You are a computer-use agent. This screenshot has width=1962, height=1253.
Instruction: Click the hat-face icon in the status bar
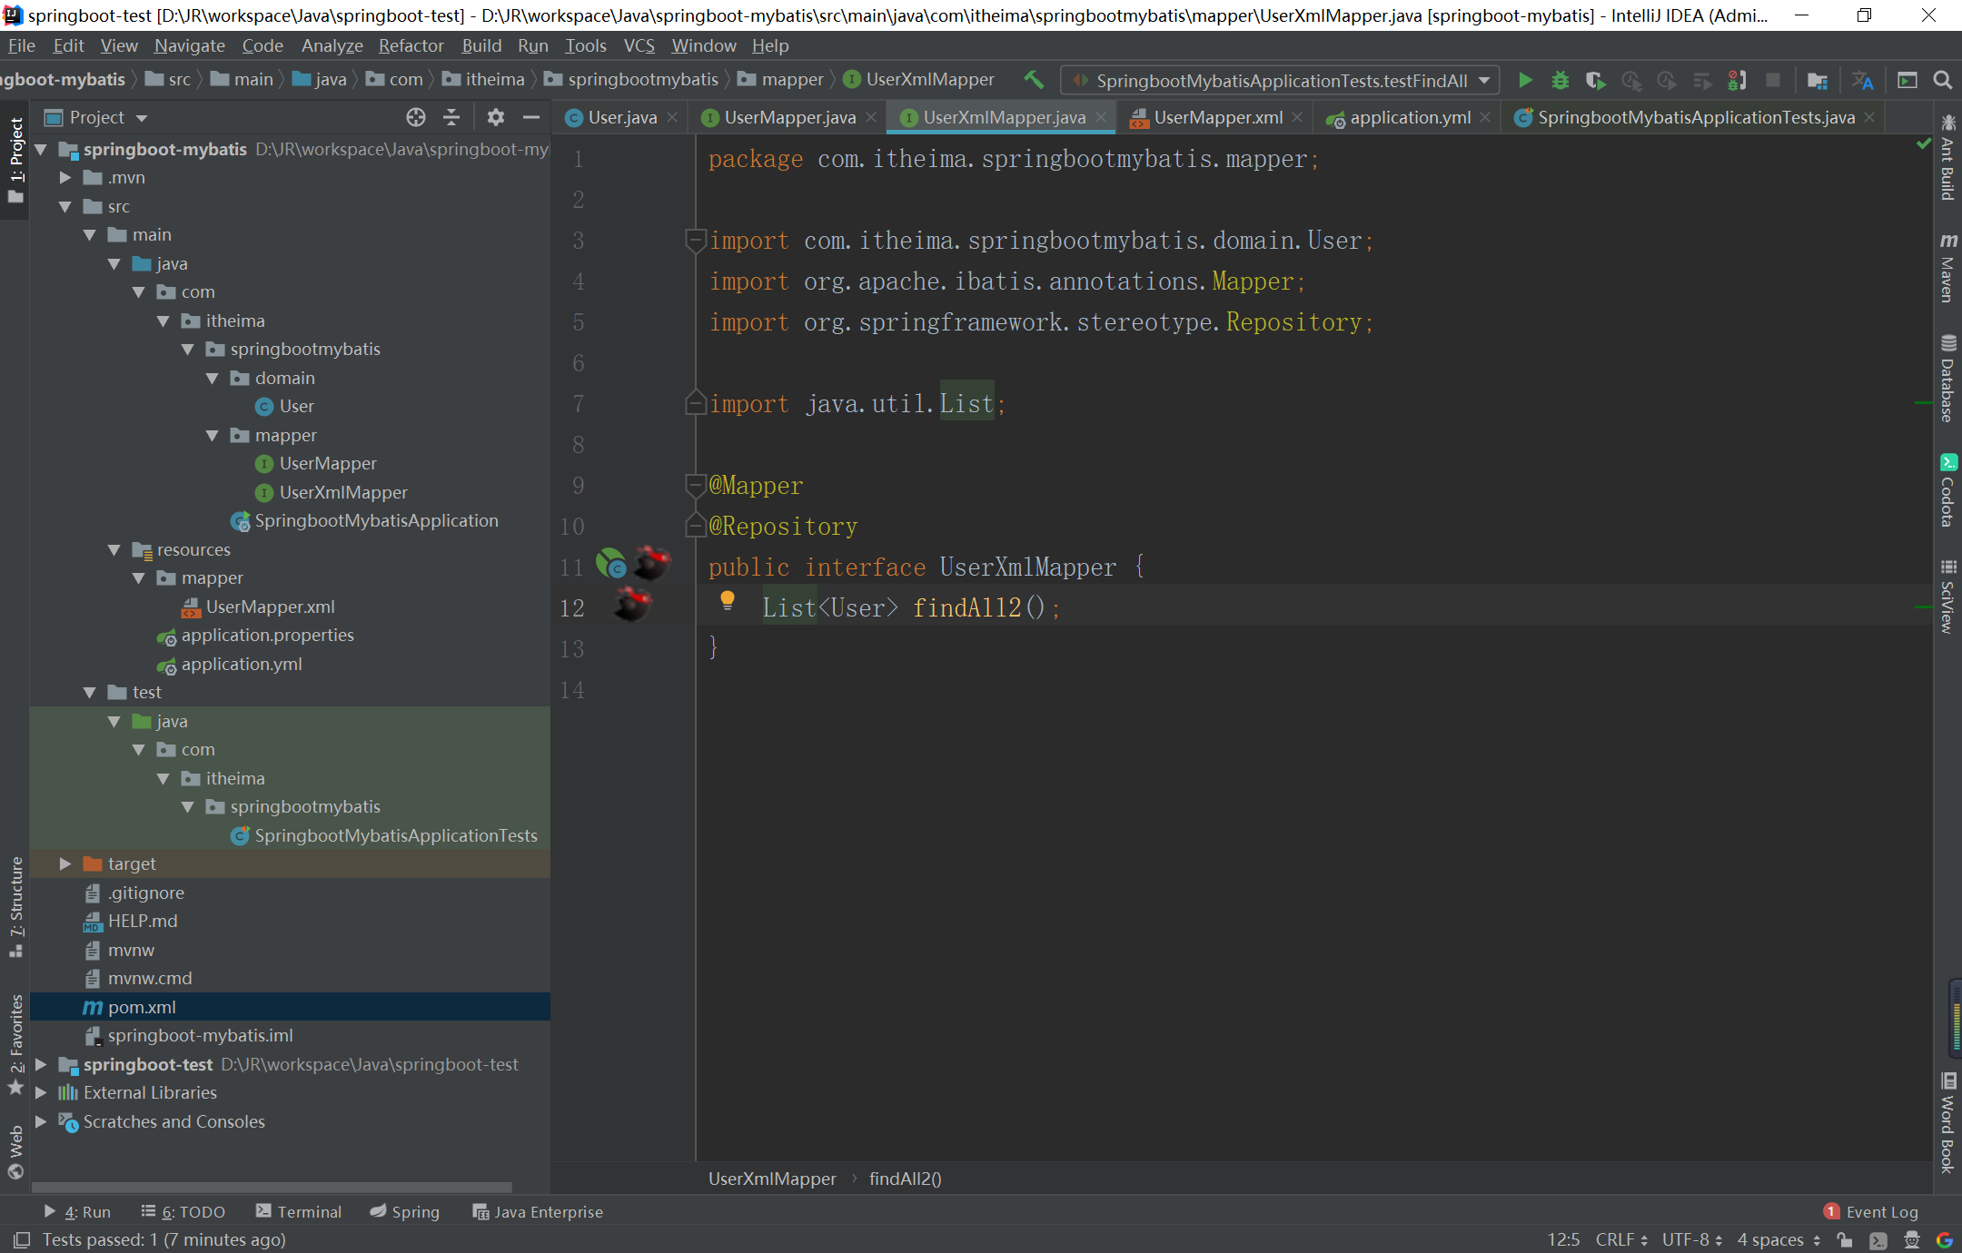point(1912,1239)
